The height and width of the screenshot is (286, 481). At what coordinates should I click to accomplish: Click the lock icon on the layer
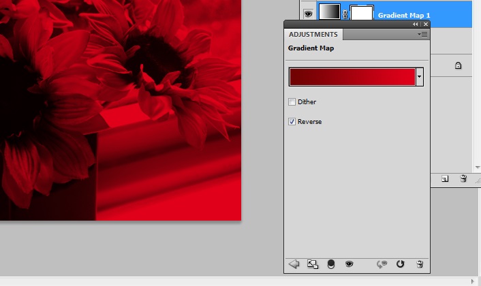click(458, 66)
